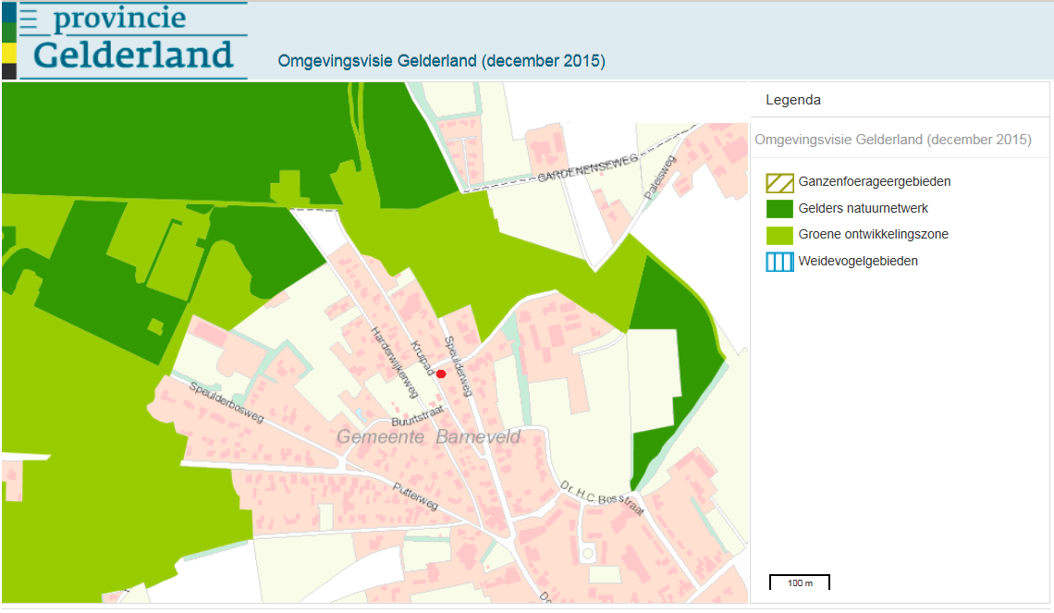Viewport: 1054px width, 613px height.
Task: Click the light green Groene ontwikkelingszone swatch
Action: tap(779, 235)
